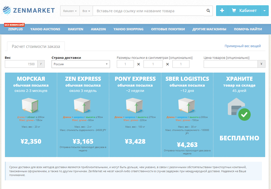271x189 pixels.
Task: Click the ¥3,165 price
Action: (x=83, y=141)
